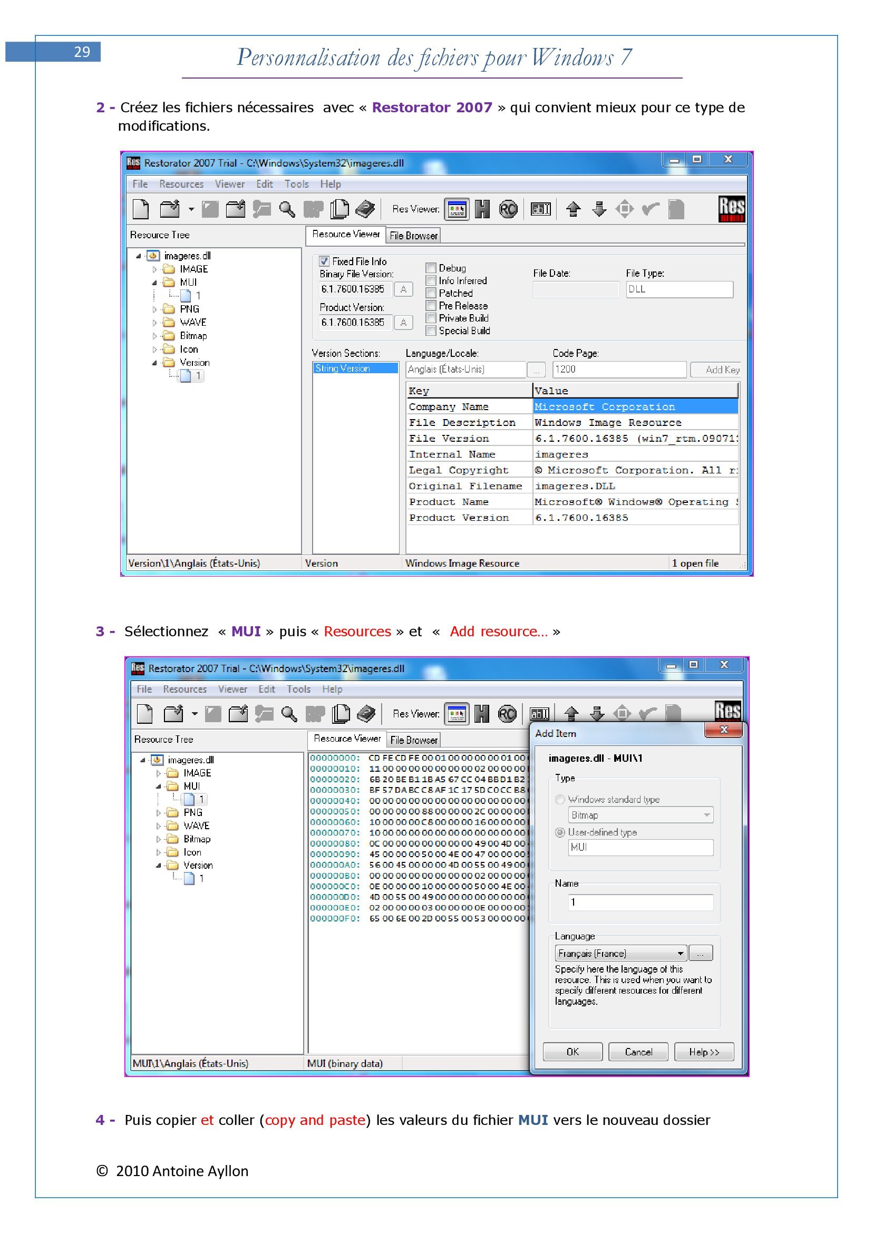873x1233 pixels.
Task: Open the Bitmap type dropdown in Add Item
Action: [x=641, y=815]
